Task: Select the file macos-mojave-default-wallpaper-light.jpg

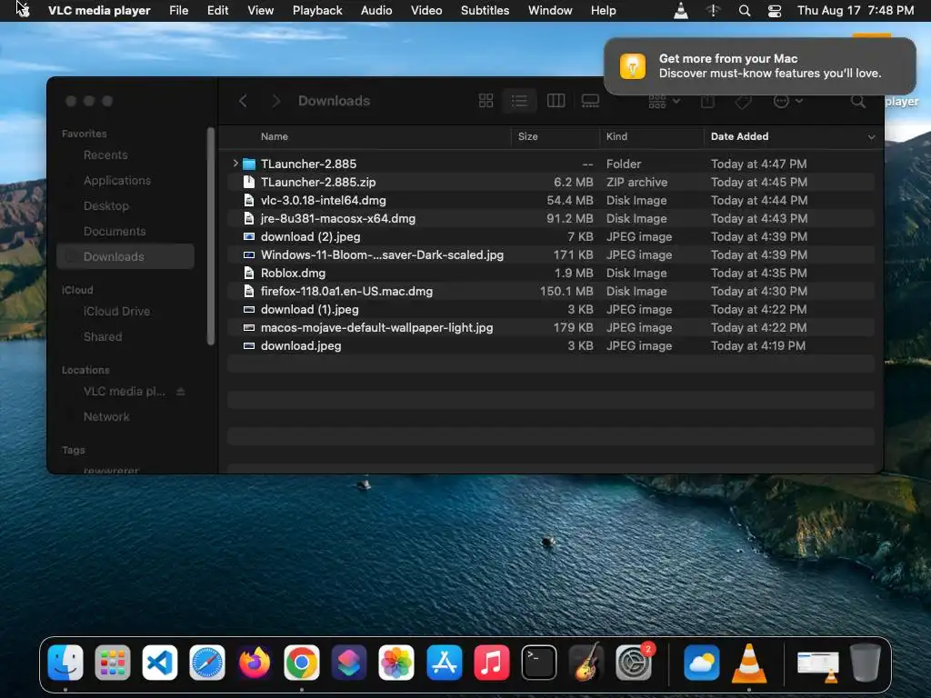Action: point(550,327)
